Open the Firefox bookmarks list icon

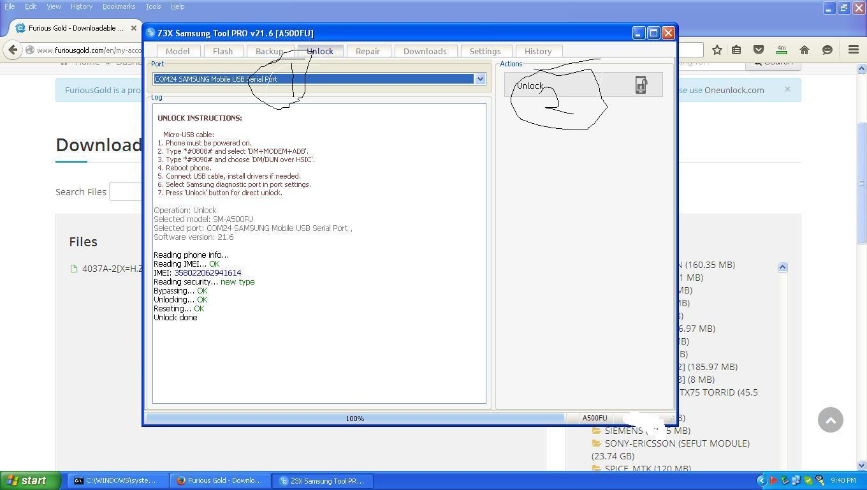click(x=736, y=50)
